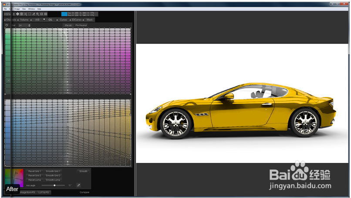Click the grid tool icon in toolbar

coord(21,14)
